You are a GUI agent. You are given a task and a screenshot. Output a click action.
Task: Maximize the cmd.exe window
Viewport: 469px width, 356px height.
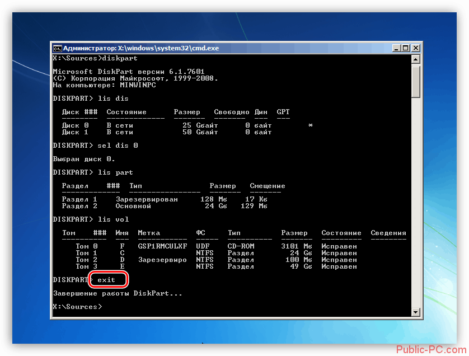pos(405,48)
